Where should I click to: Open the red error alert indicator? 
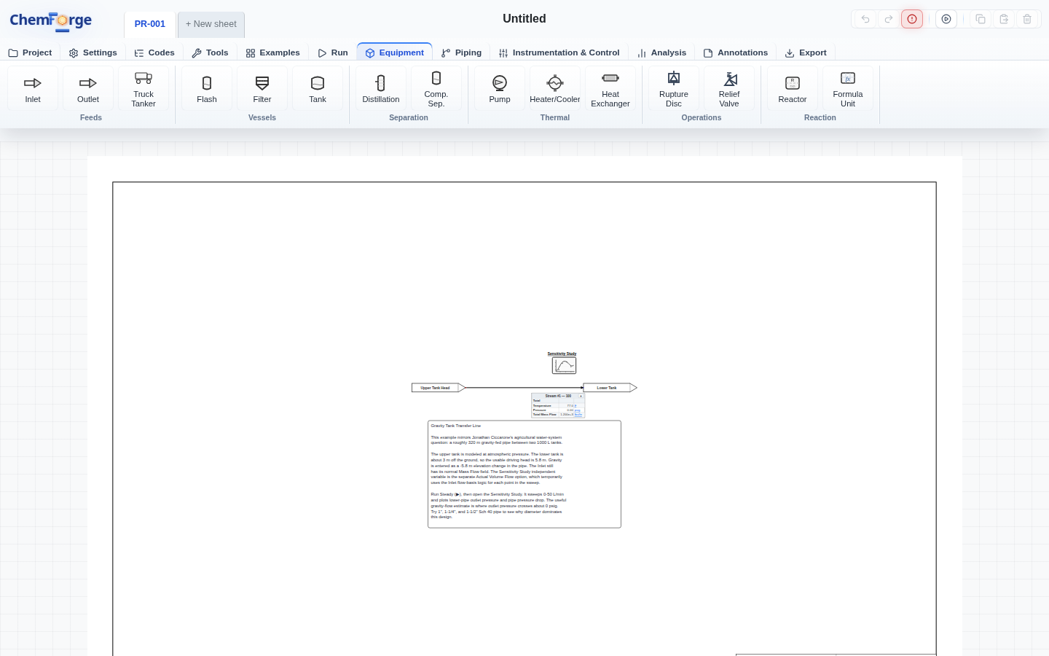point(912,19)
